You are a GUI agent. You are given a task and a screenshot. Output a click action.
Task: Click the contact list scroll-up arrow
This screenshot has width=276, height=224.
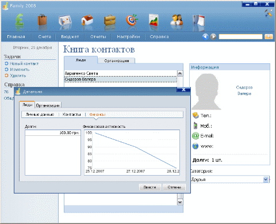point(180,73)
